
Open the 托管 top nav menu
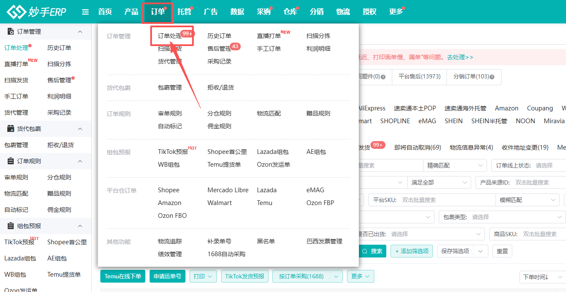point(184,12)
